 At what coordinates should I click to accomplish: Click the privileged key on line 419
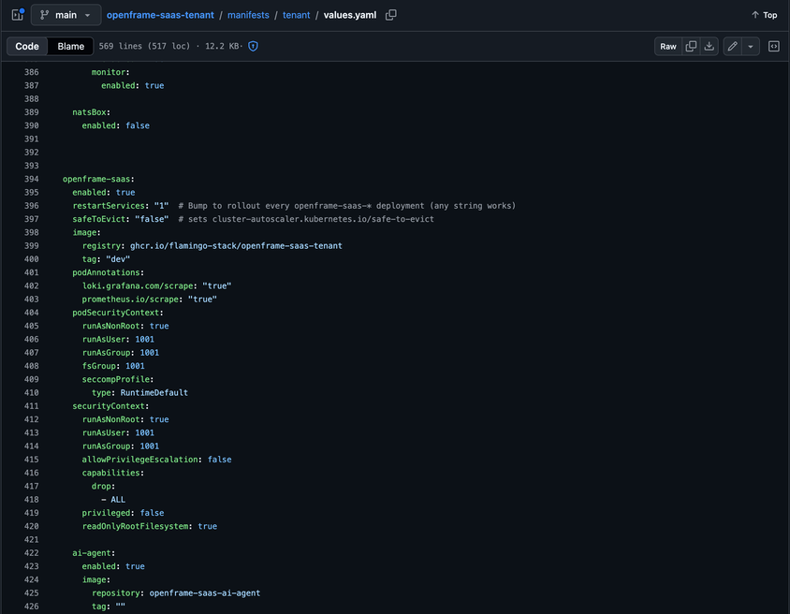pos(106,513)
